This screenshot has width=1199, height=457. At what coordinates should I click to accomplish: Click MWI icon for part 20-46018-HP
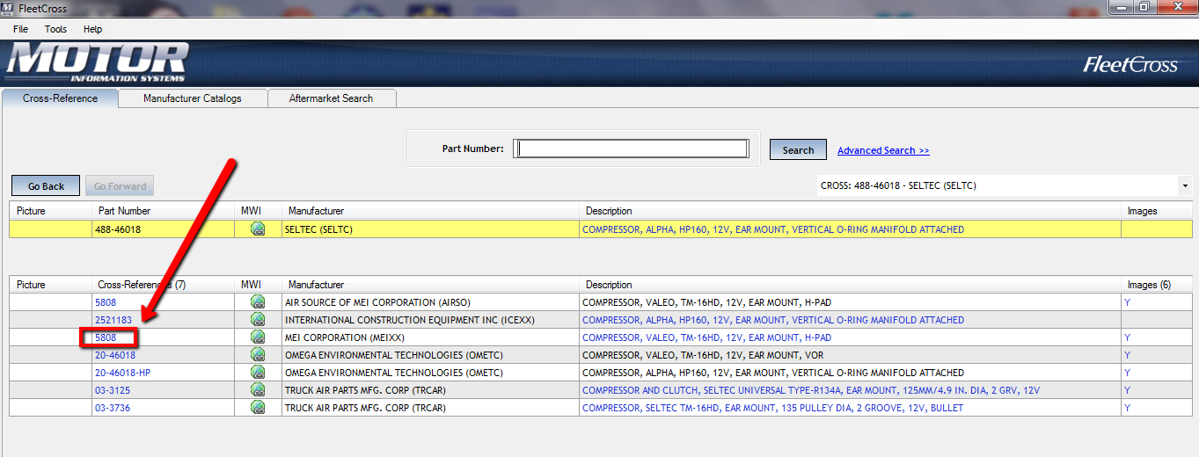click(x=258, y=373)
